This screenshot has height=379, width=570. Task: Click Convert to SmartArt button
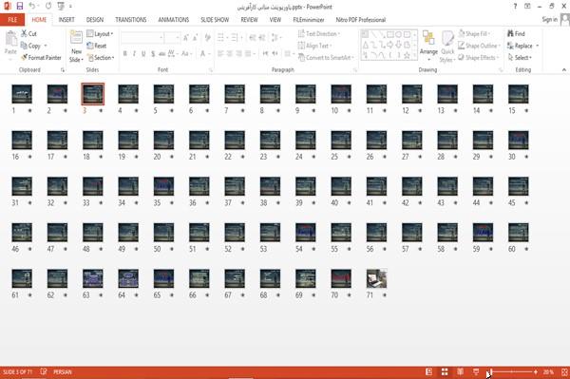coord(326,58)
